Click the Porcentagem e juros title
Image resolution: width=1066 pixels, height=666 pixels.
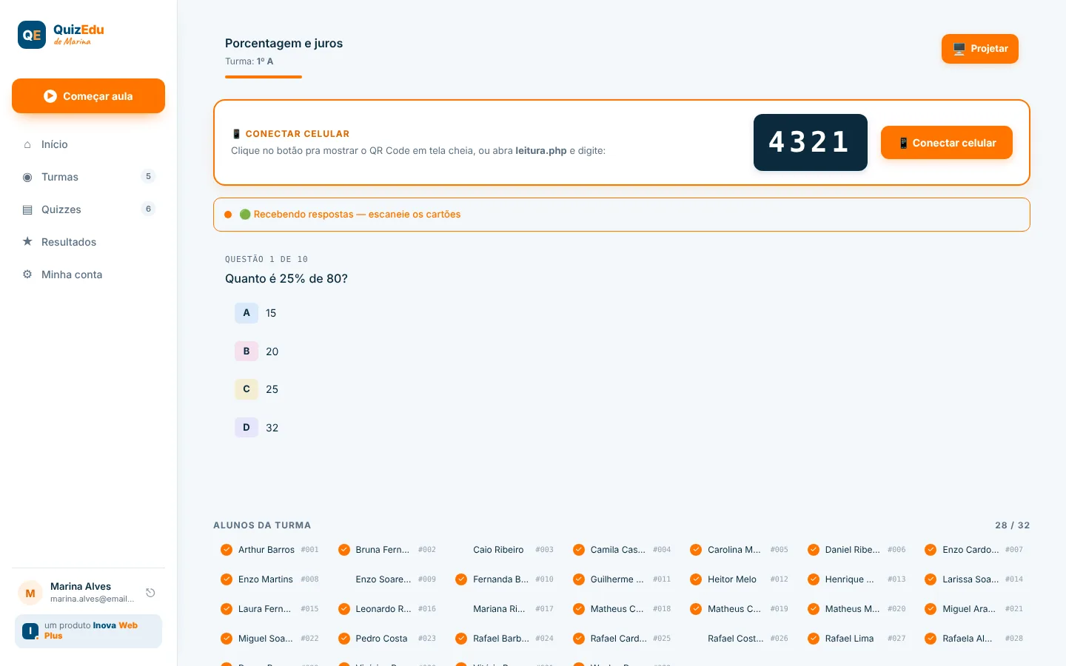(x=284, y=43)
